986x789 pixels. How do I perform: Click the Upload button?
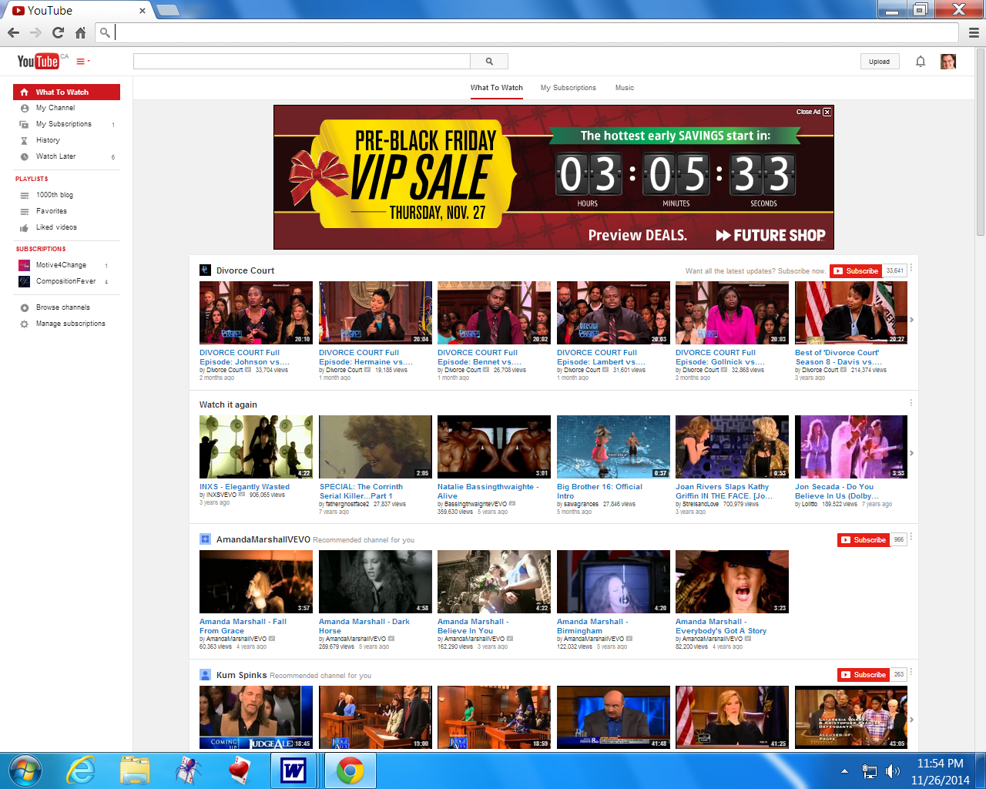(880, 62)
